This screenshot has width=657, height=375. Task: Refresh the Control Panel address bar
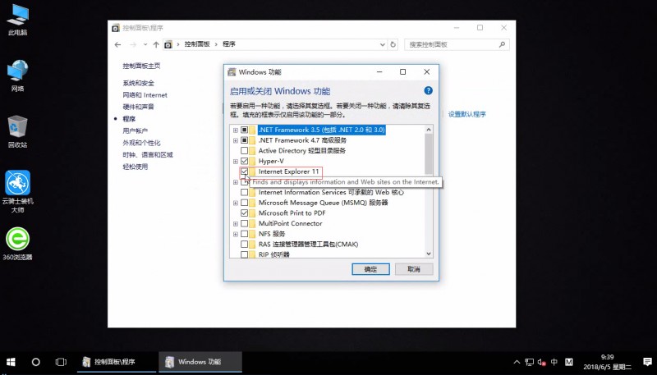point(393,44)
